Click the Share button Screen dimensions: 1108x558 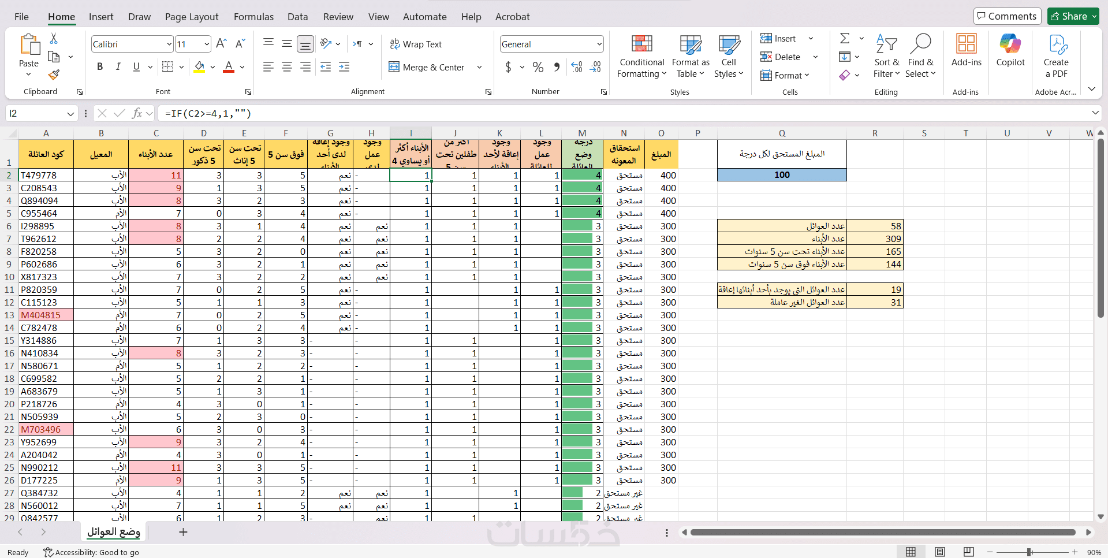[1073, 16]
